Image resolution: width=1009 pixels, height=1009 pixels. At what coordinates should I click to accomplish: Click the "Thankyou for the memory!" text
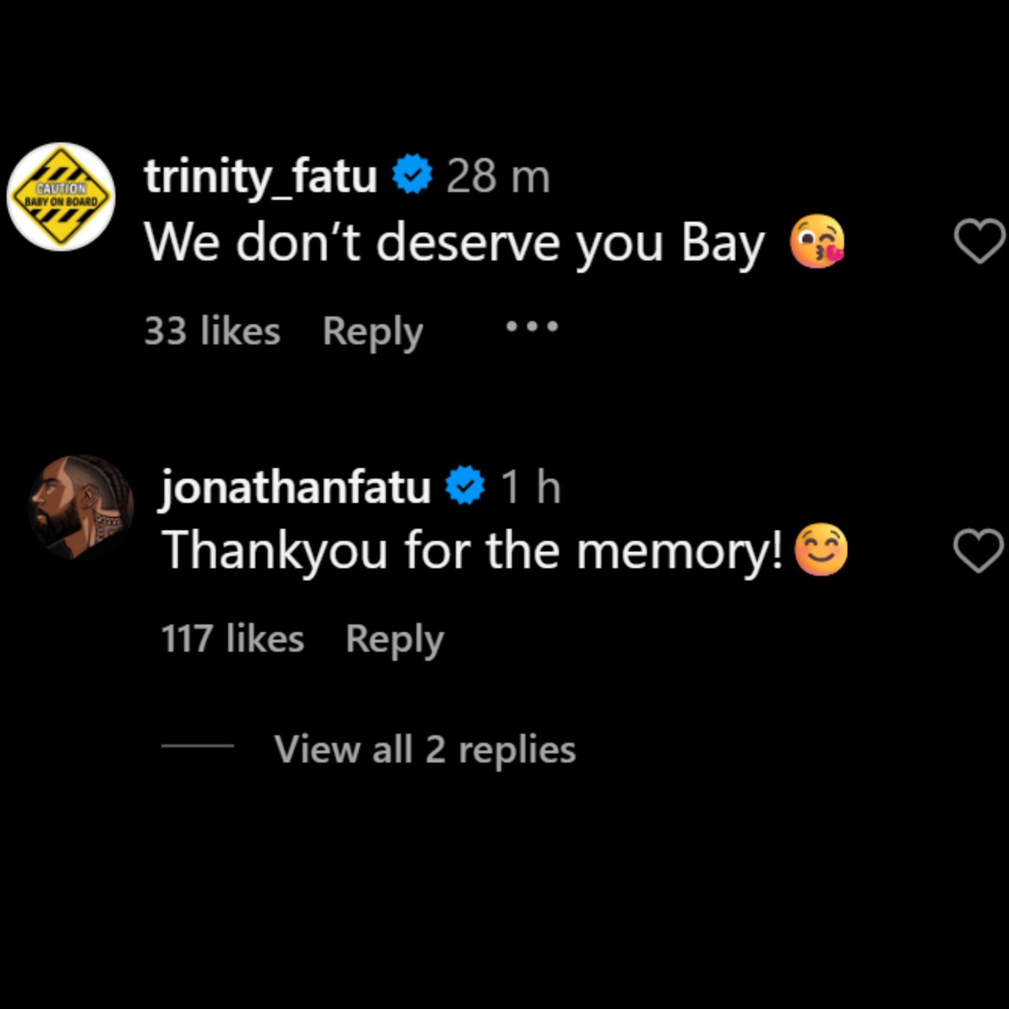472,550
